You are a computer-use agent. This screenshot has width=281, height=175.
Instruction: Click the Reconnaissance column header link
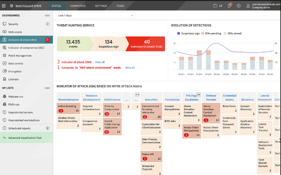click(68, 100)
